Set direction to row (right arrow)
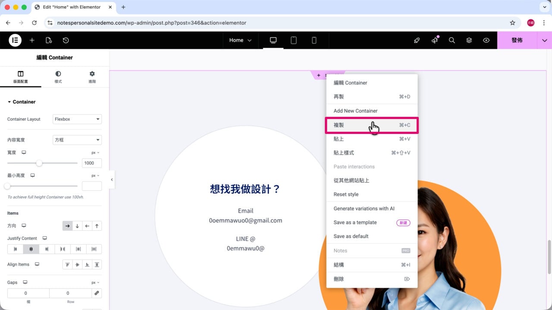Viewport: 552px width, 310px height. click(x=67, y=226)
